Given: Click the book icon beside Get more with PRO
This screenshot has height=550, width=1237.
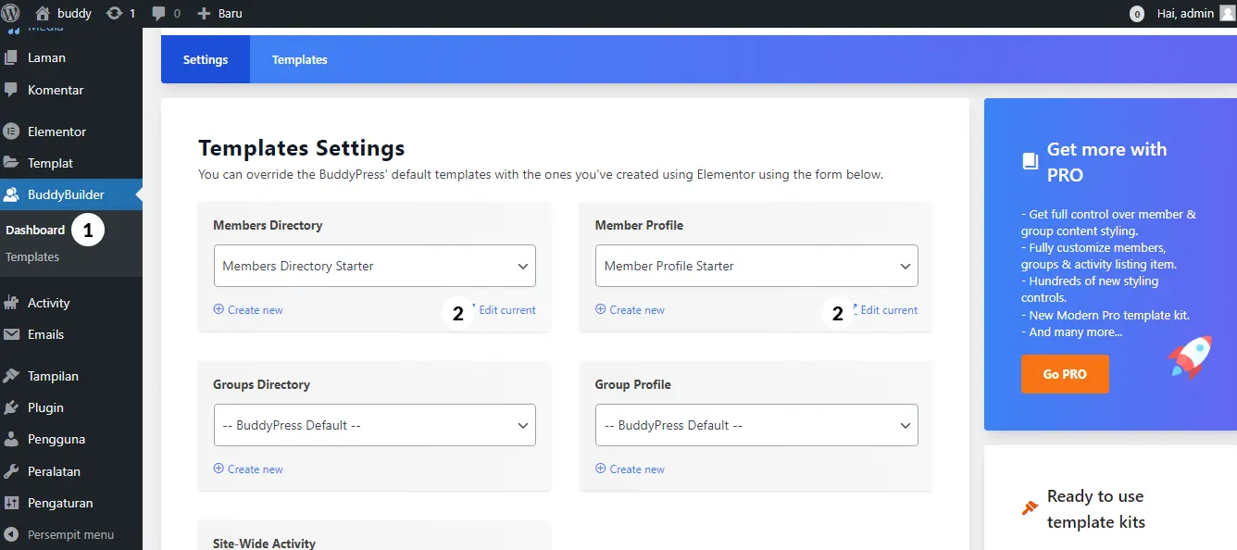Looking at the screenshot, I should tap(1030, 161).
